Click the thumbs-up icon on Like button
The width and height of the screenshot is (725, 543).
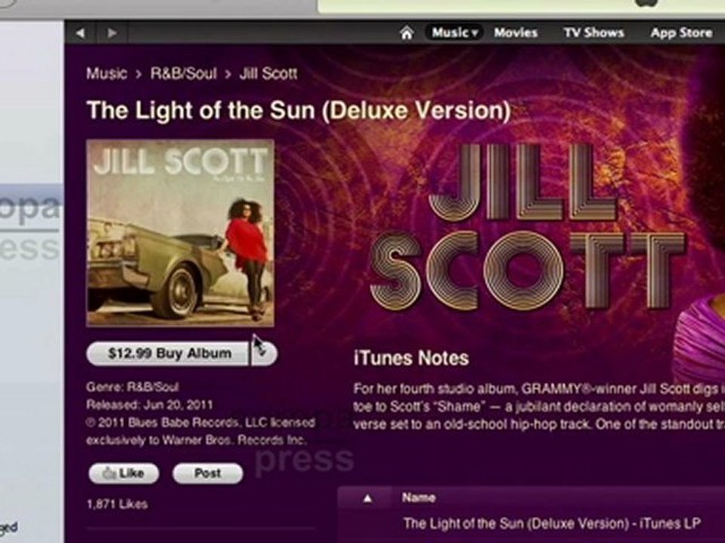[109, 474]
